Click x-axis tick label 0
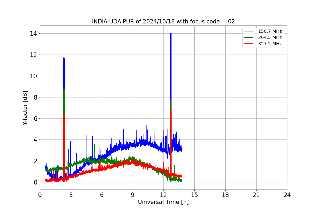Image resolution: width=319 pixels, height=213 pixels. click(x=40, y=195)
